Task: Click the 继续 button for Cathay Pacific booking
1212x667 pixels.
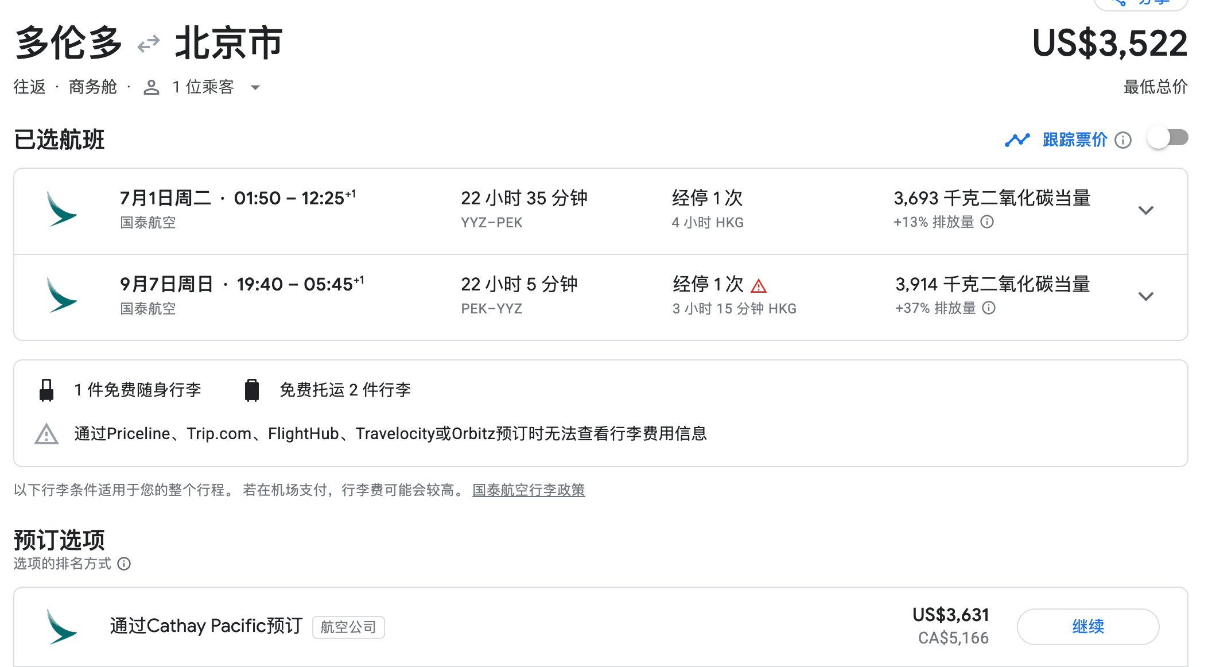Action: pos(1088,626)
